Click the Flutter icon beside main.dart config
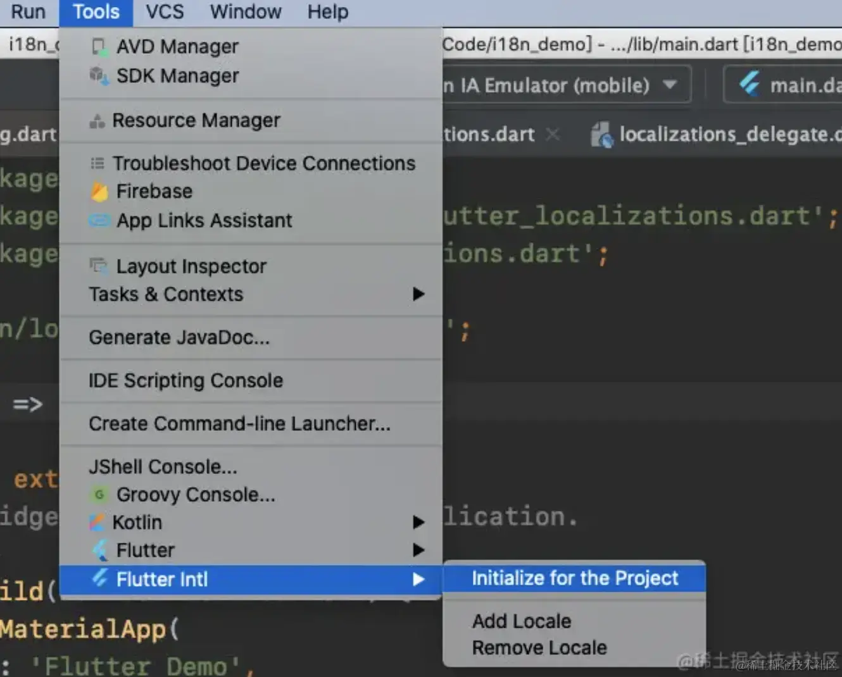The height and width of the screenshot is (677, 842). [x=750, y=84]
